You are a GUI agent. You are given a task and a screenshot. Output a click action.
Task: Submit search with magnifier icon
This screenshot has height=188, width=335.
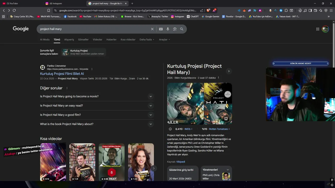(182, 29)
